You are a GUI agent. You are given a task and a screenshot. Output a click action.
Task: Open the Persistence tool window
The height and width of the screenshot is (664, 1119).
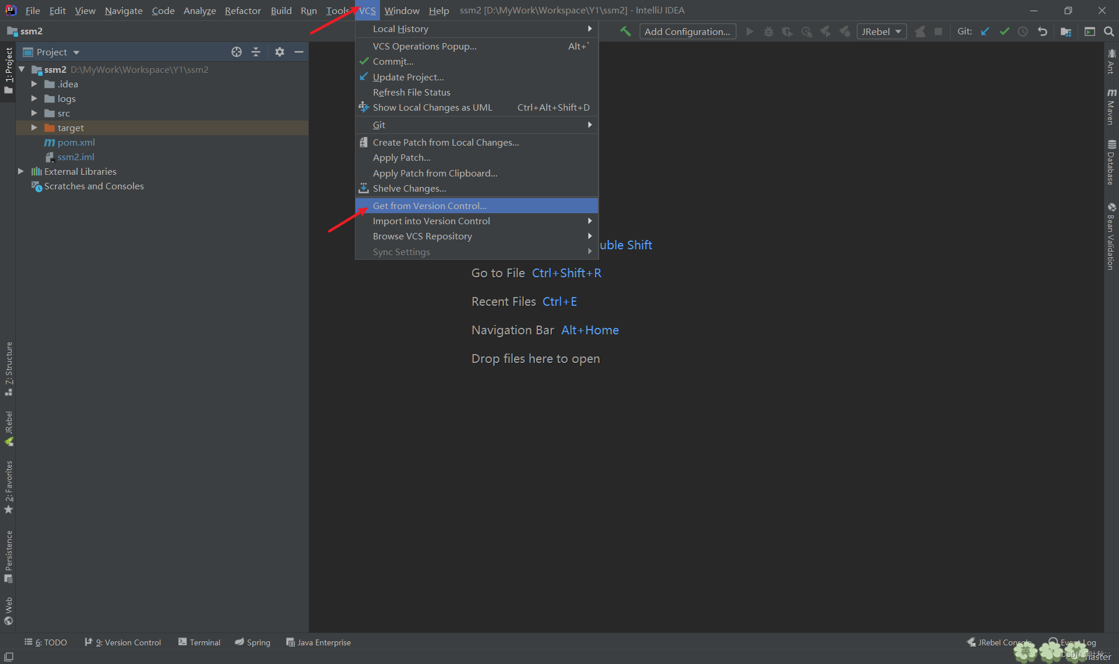(x=8, y=556)
